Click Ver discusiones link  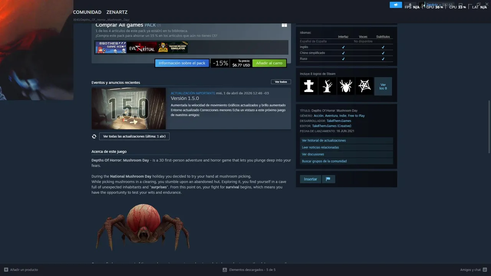[x=346, y=154]
